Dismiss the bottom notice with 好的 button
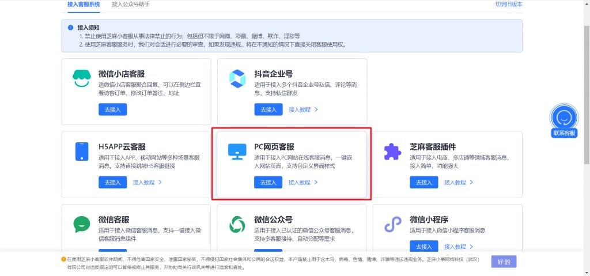This screenshot has height=276, width=590. pyautogui.click(x=504, y=262)
